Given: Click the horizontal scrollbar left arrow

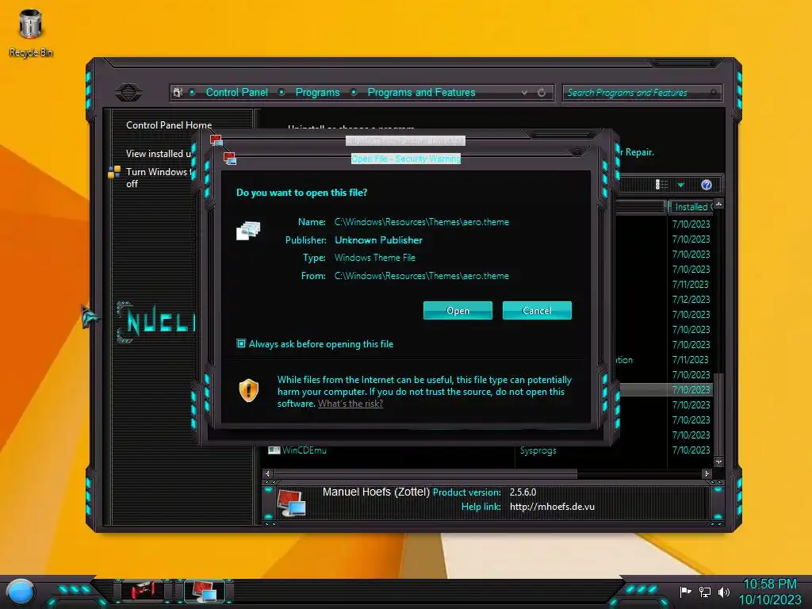Looking at the screenshot, I should tap(267, 473).
